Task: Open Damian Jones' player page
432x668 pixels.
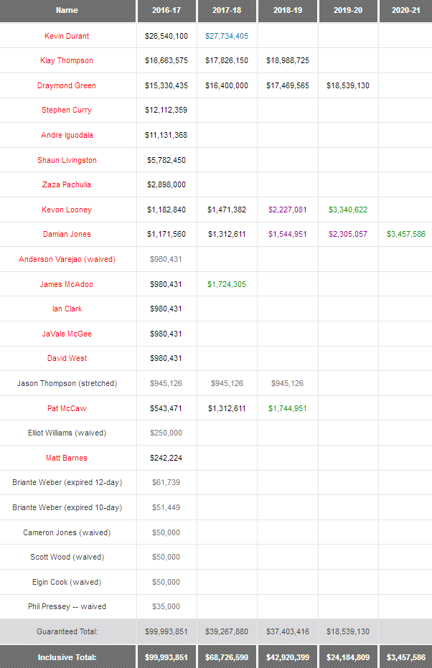Action: (x=67, y=235)
